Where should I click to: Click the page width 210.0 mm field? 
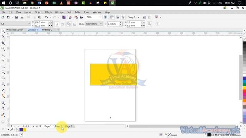[41, 22]
